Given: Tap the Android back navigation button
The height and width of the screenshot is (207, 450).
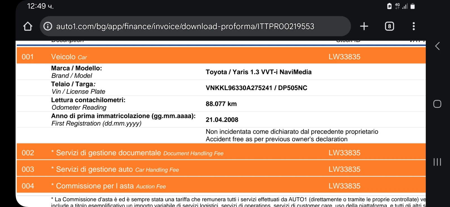Looking at the screenshot, I should pos(437,46).
